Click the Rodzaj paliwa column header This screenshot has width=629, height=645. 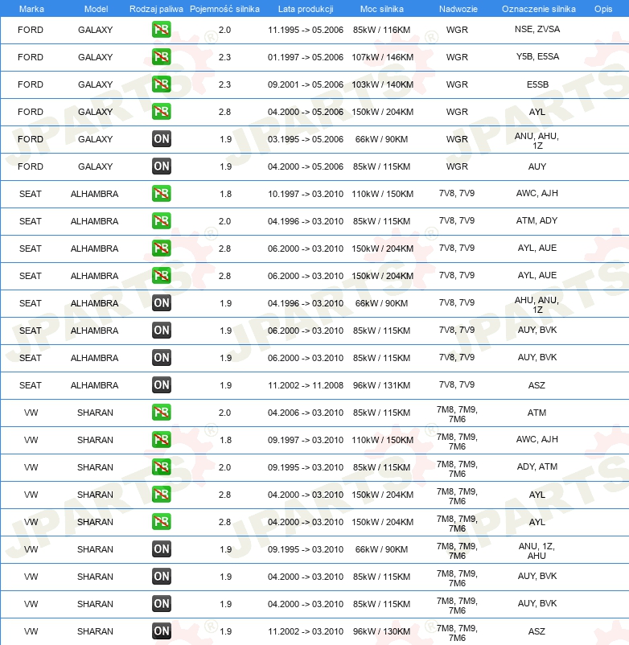[x=156, y=9]
